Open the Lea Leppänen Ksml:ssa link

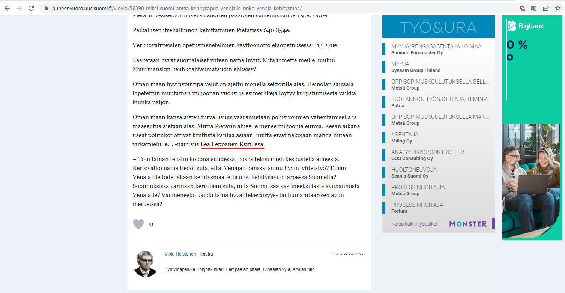[233, 144]
